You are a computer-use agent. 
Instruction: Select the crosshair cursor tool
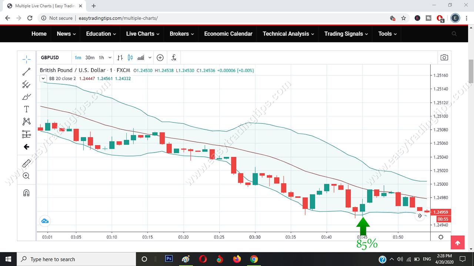click(26, 59)
